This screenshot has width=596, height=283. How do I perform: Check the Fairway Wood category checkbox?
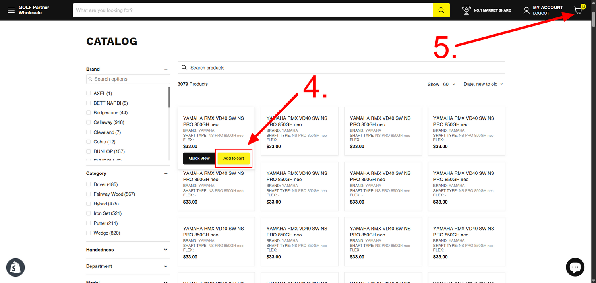[x=89, y=194]
